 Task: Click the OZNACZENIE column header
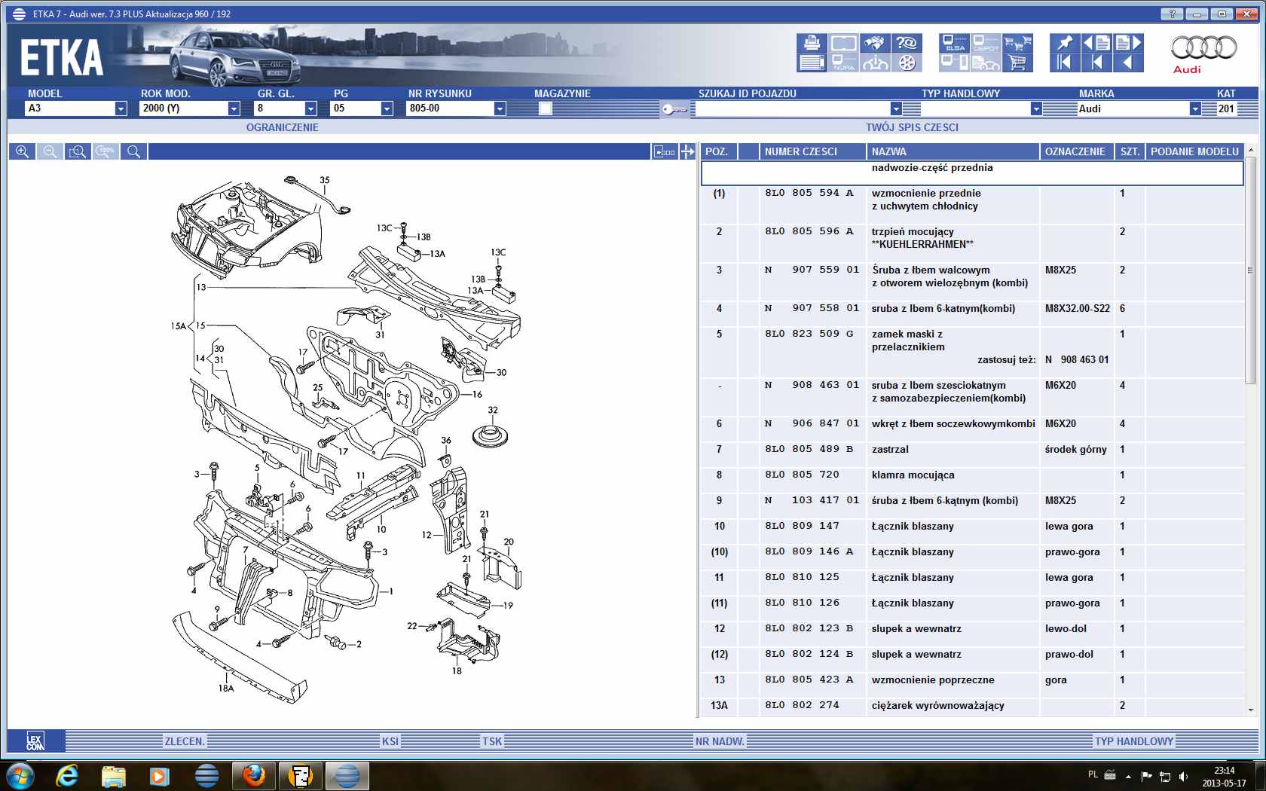(1076, 151)
